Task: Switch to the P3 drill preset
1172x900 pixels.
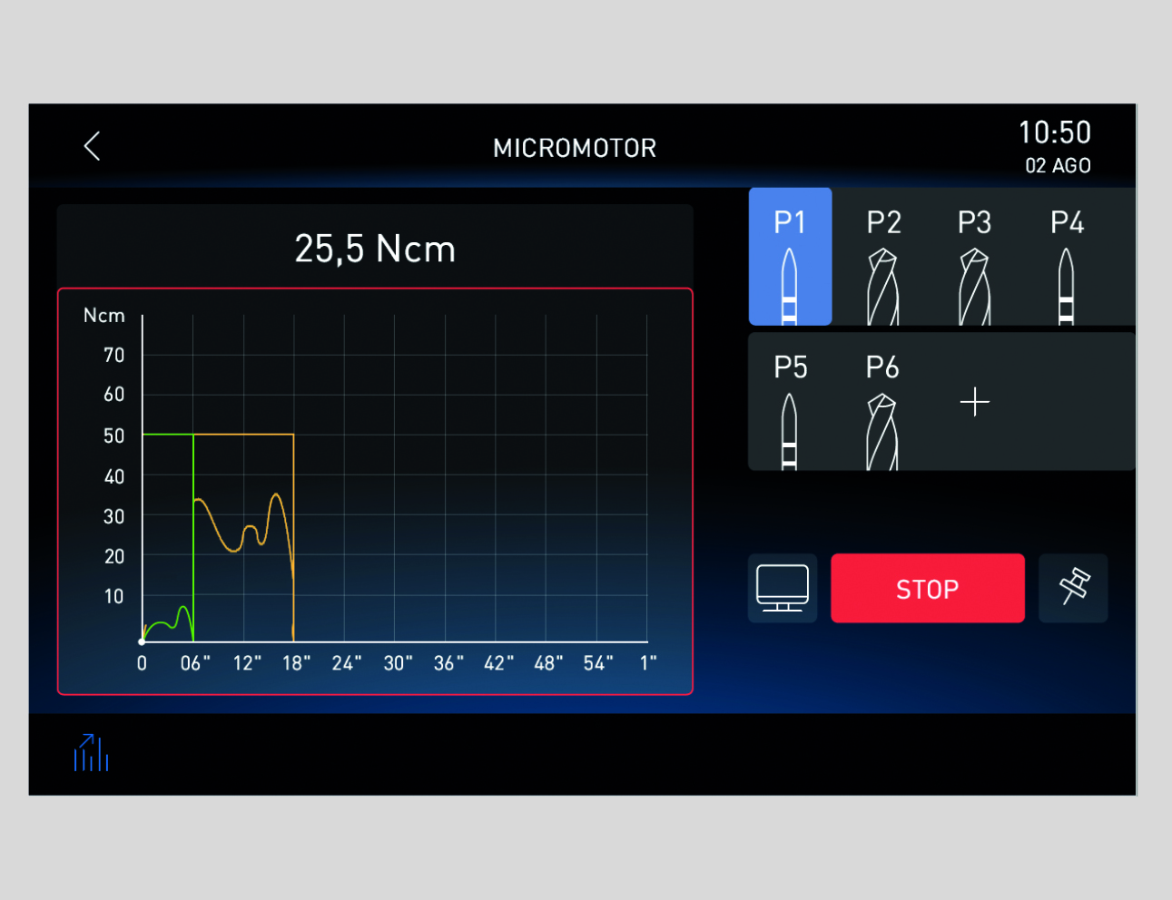Action: pos(974,257)
